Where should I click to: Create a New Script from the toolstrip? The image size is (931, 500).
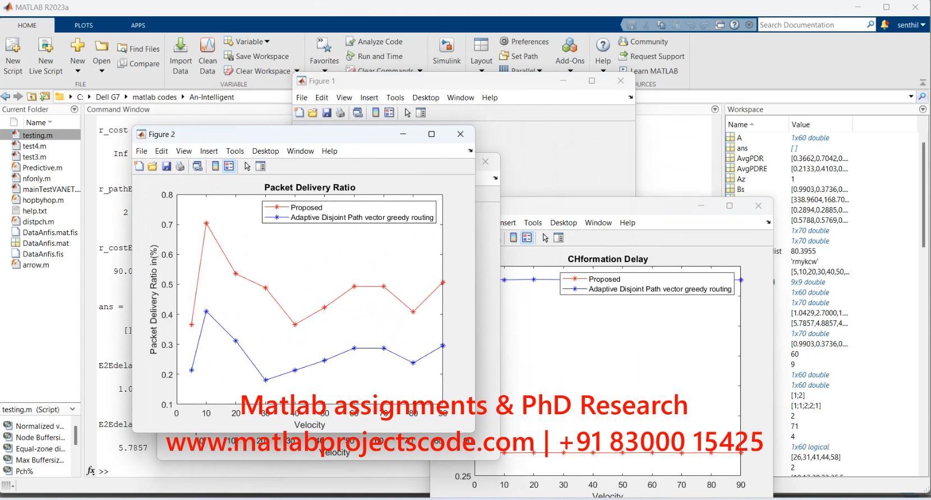tap(13, 56)
